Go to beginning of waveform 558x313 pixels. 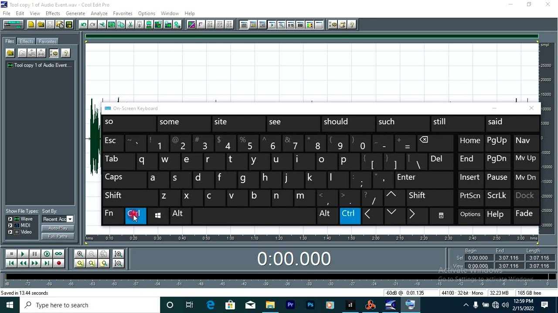coord(11,263)
